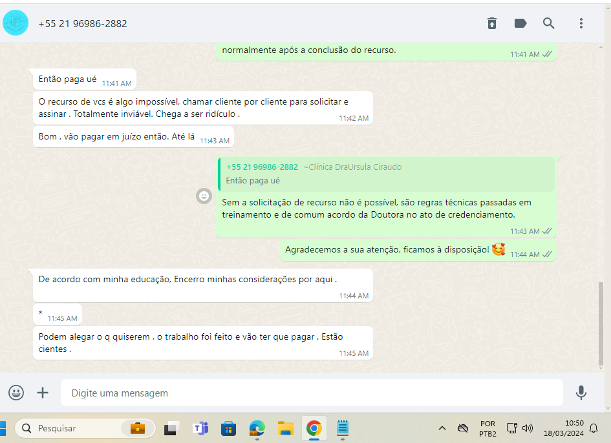
Task: Open Microsoft Store from the taskbar
Action: [x=228, y=429]
